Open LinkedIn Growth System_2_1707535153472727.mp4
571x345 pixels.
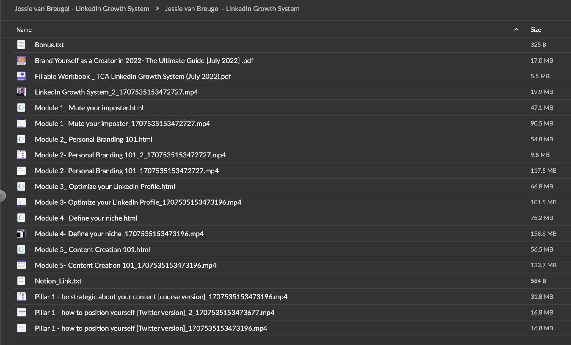(x=116, y=92)
